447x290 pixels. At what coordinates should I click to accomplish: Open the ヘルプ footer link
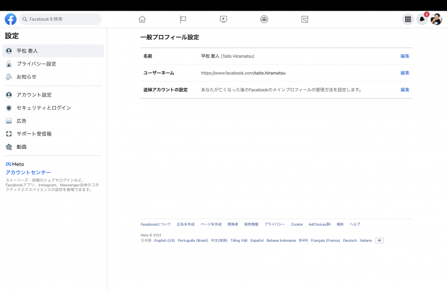[x=355, y=224]
